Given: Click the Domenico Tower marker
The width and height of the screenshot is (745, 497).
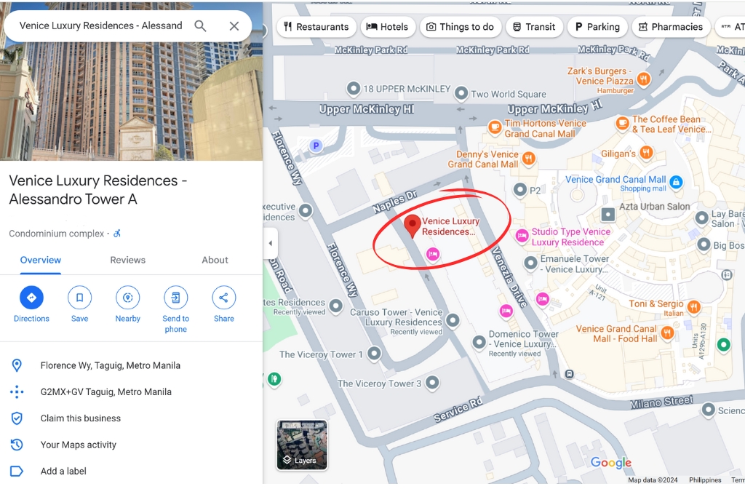Looking at the screenshot, I should [479, 341].
